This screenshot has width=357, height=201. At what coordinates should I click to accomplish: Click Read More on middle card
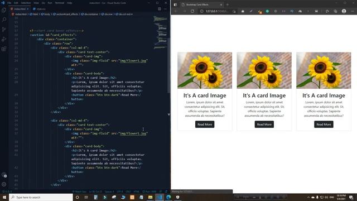click(264, 125)
